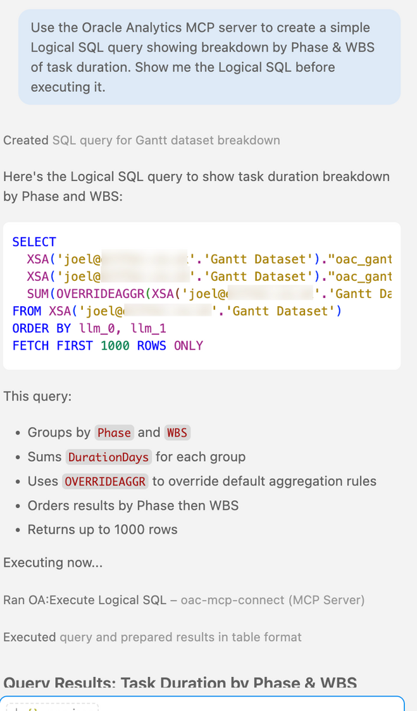
Task: Click the inline code 'Phase' tag
Action: 114,433
